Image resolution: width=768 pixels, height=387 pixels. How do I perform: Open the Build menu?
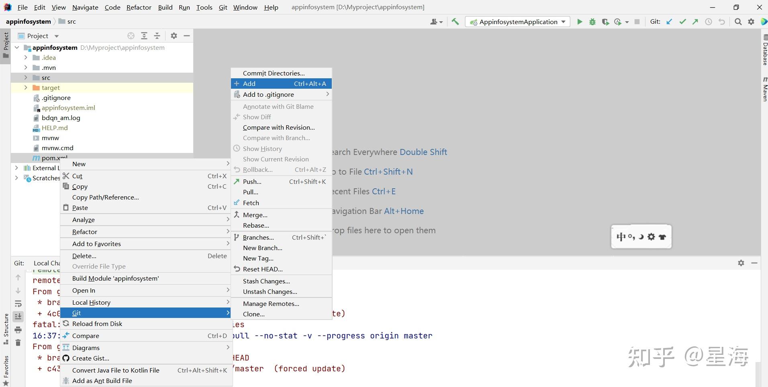click(x=165, y=7)
